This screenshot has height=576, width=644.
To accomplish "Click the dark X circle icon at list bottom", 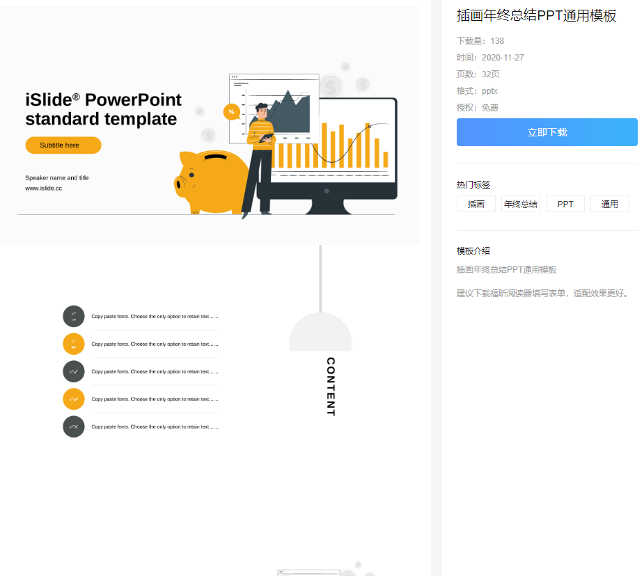I will tap(73, 426).
